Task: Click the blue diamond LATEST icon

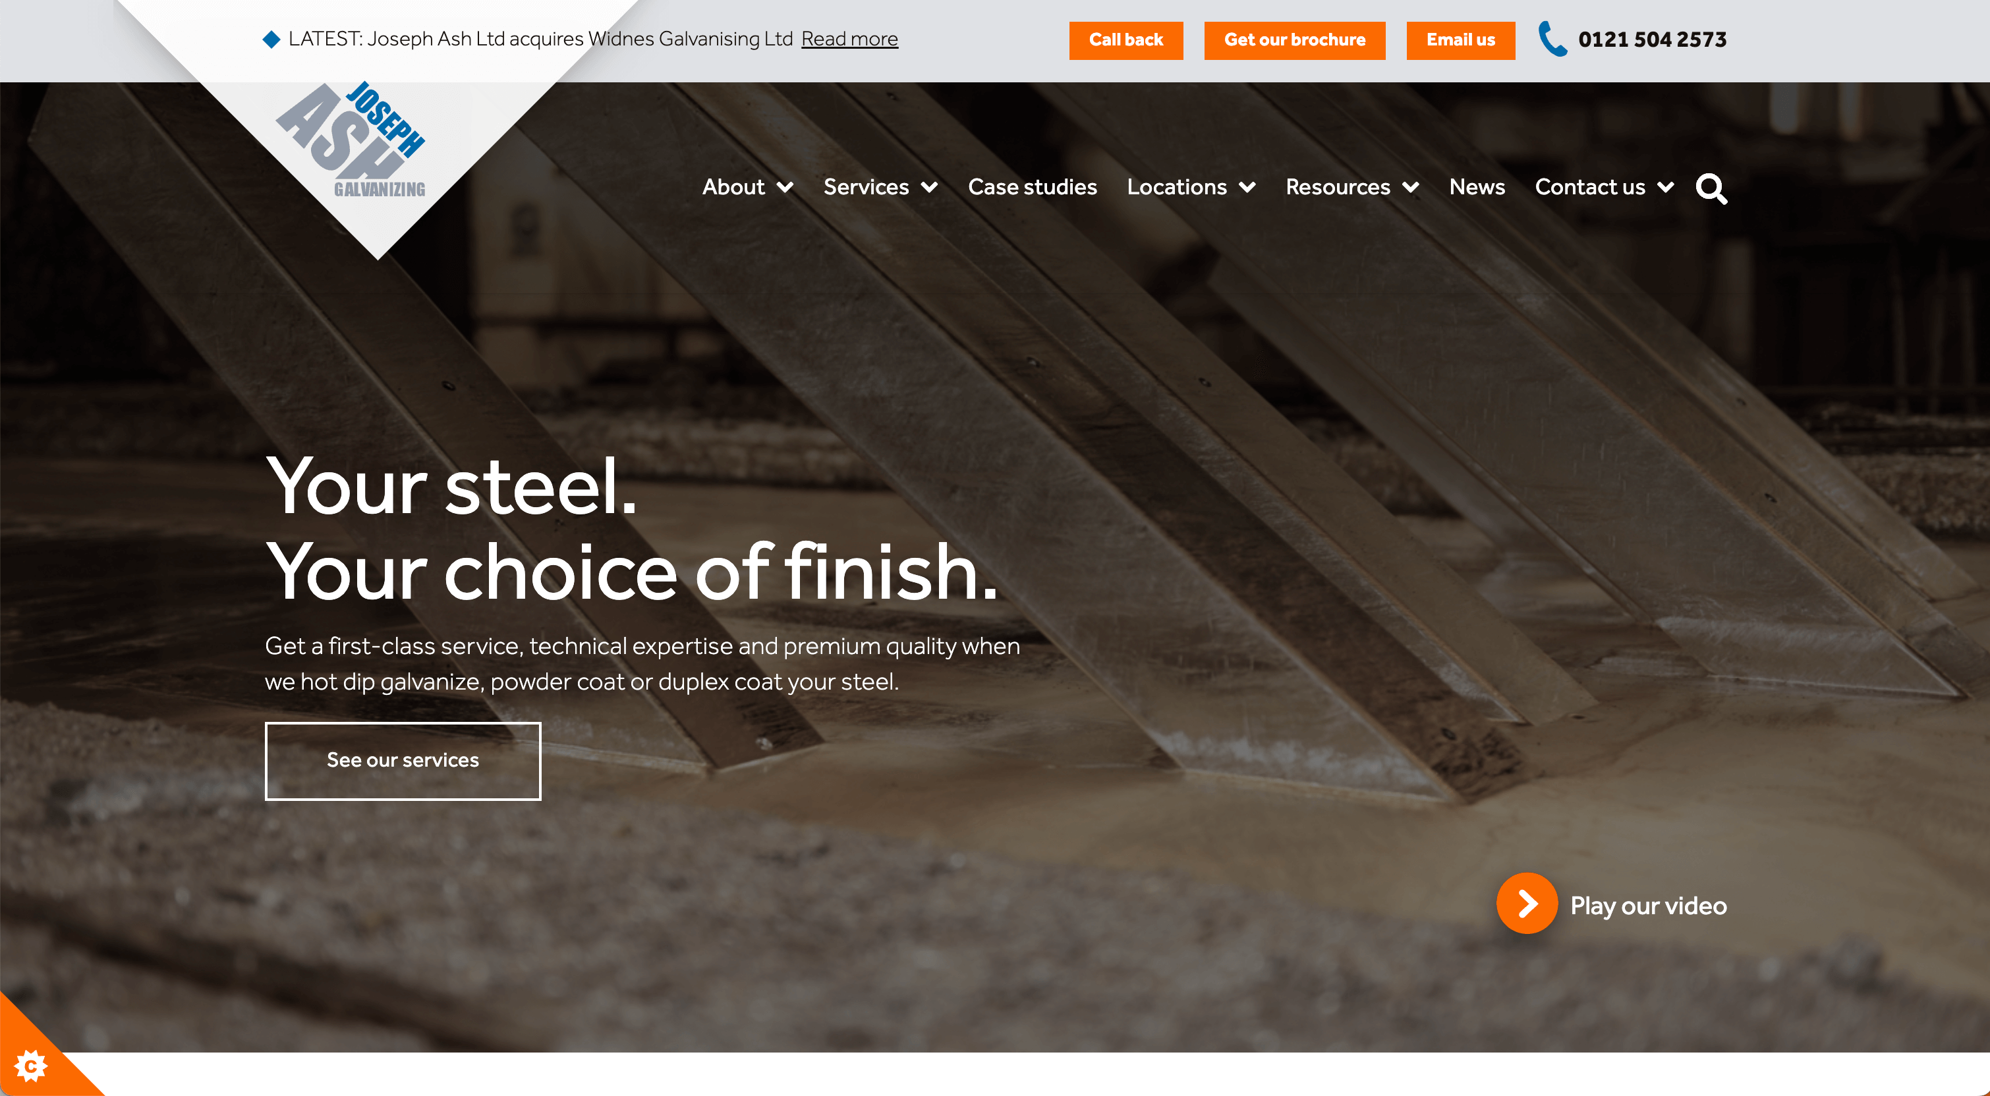Action: pos(271,40)
